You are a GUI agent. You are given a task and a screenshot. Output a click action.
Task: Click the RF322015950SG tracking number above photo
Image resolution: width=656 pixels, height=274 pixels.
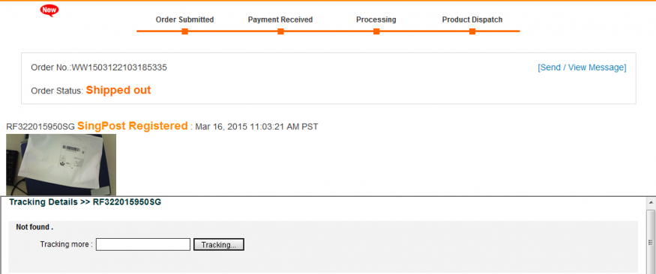(40, 127)
